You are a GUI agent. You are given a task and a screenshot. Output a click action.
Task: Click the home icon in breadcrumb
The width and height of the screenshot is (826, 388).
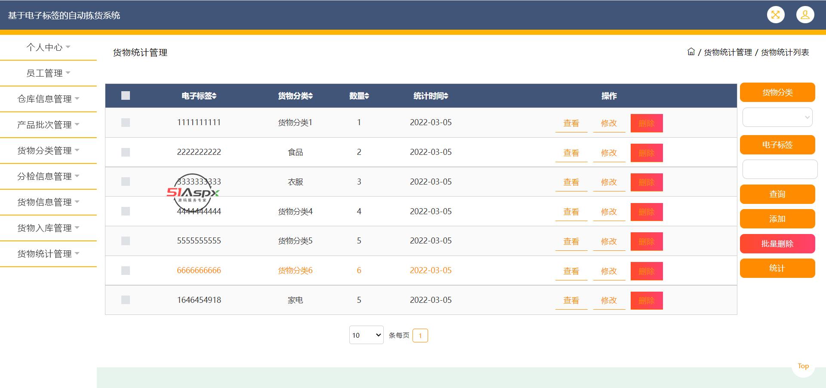[691, 52]
